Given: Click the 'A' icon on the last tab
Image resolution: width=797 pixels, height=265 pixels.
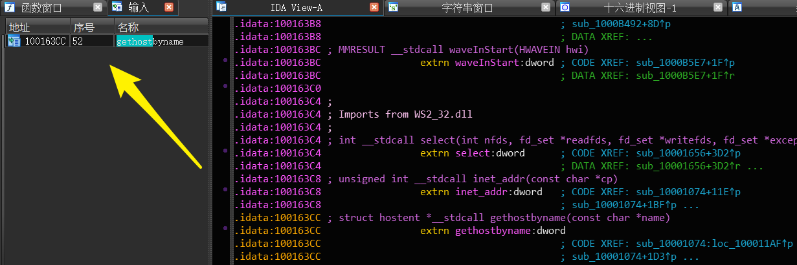Looking at the screenshot, I should pyautogui.click(x=737, y=8).
